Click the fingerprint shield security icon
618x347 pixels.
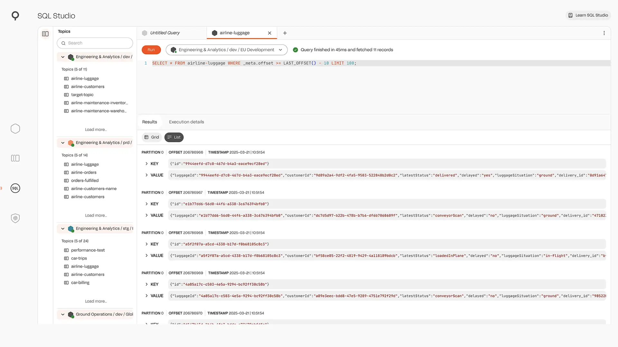pos(15,218)
